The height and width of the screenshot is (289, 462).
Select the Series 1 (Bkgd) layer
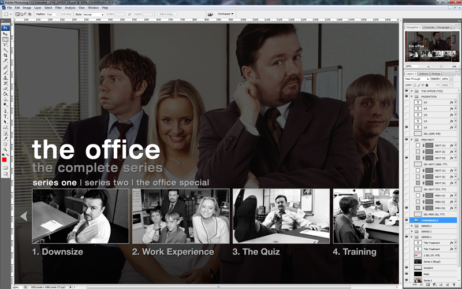[434, 262]
